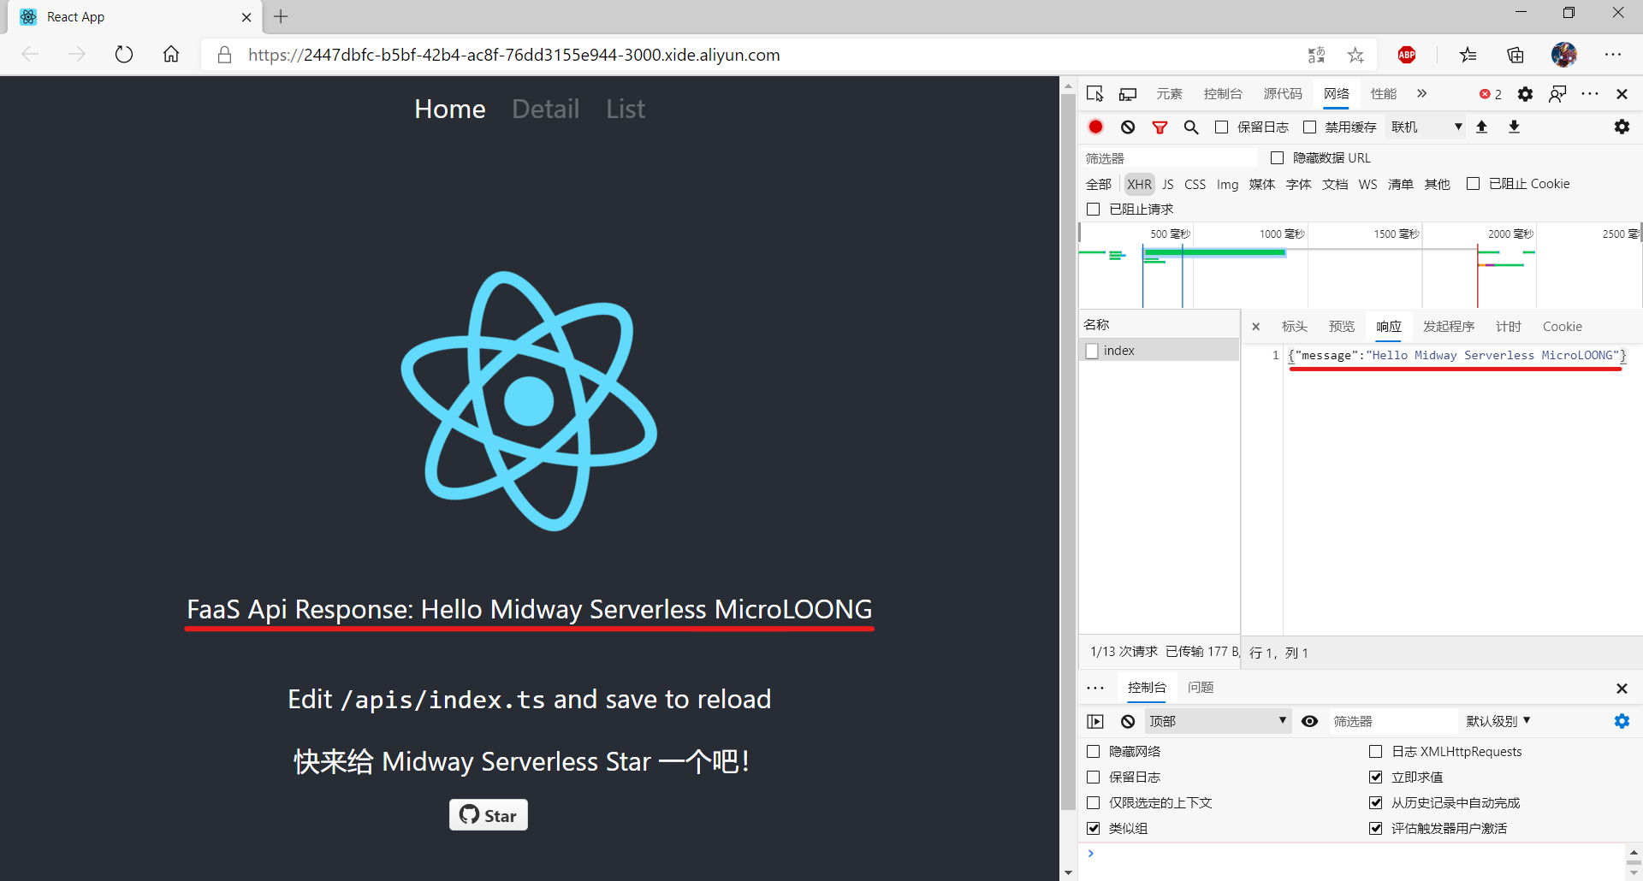Screen dimensions: 1643x881
Task: Open the 标头 tab of request details
Action: (x=1294, y=327)
